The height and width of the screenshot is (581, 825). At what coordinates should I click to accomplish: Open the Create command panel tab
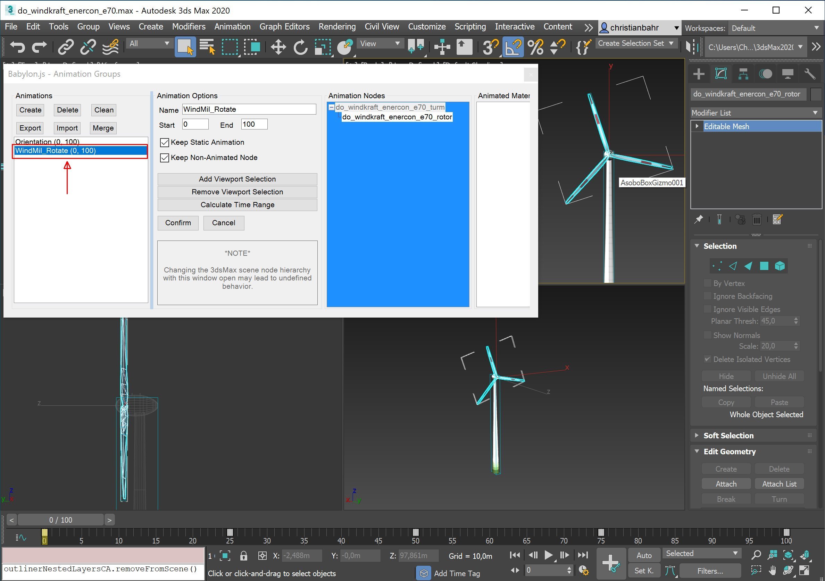click(699, 74)
